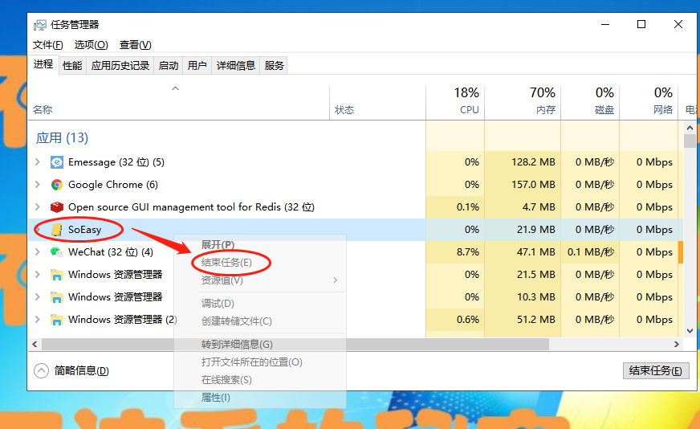
Task: Click the SoEasy process icon
Action: click(57, 230)
